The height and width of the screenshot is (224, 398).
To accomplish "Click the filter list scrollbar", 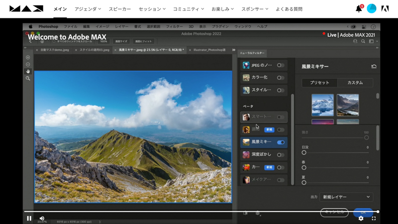I will point(293,139).
